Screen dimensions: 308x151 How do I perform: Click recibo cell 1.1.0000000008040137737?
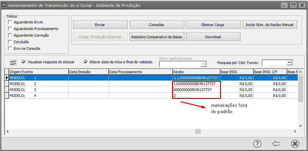[196, 78]
